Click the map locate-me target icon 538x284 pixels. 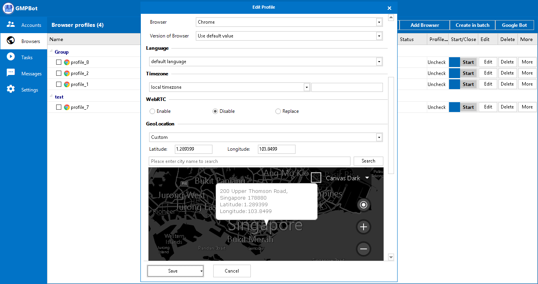pos(364,204)
